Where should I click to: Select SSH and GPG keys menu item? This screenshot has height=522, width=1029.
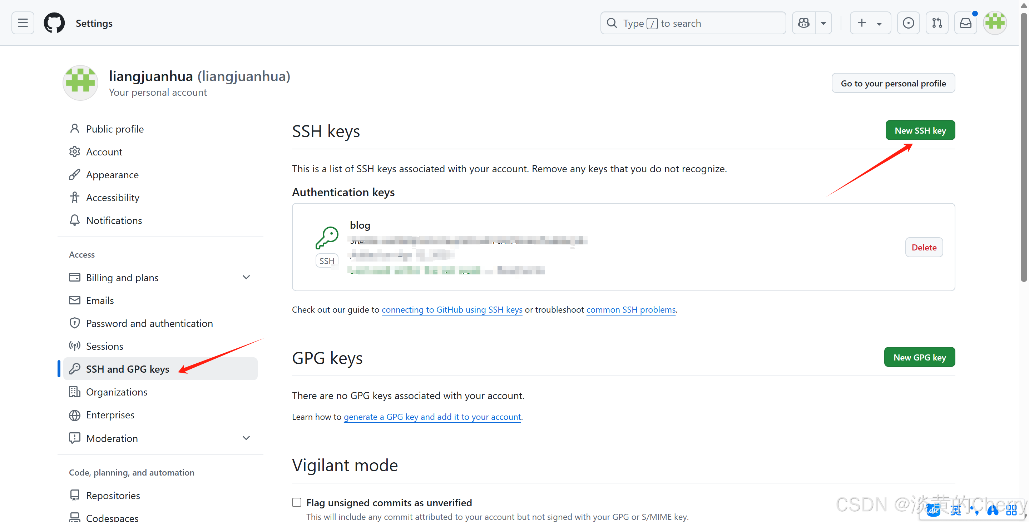128,369
